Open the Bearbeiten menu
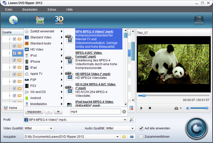This screenshot has width=213, height=143. tap(30, 10)
